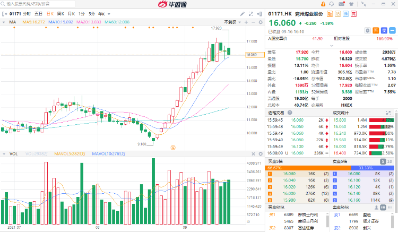Screen dimensions: 398x232
Task: Close the VOL indicator panel
Action: point(253,154)
